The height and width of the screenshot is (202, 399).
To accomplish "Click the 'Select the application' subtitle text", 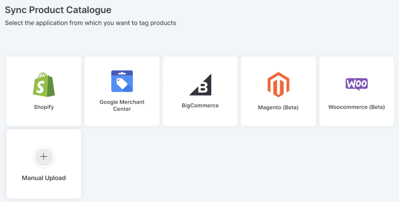I will tap(90, 23).
